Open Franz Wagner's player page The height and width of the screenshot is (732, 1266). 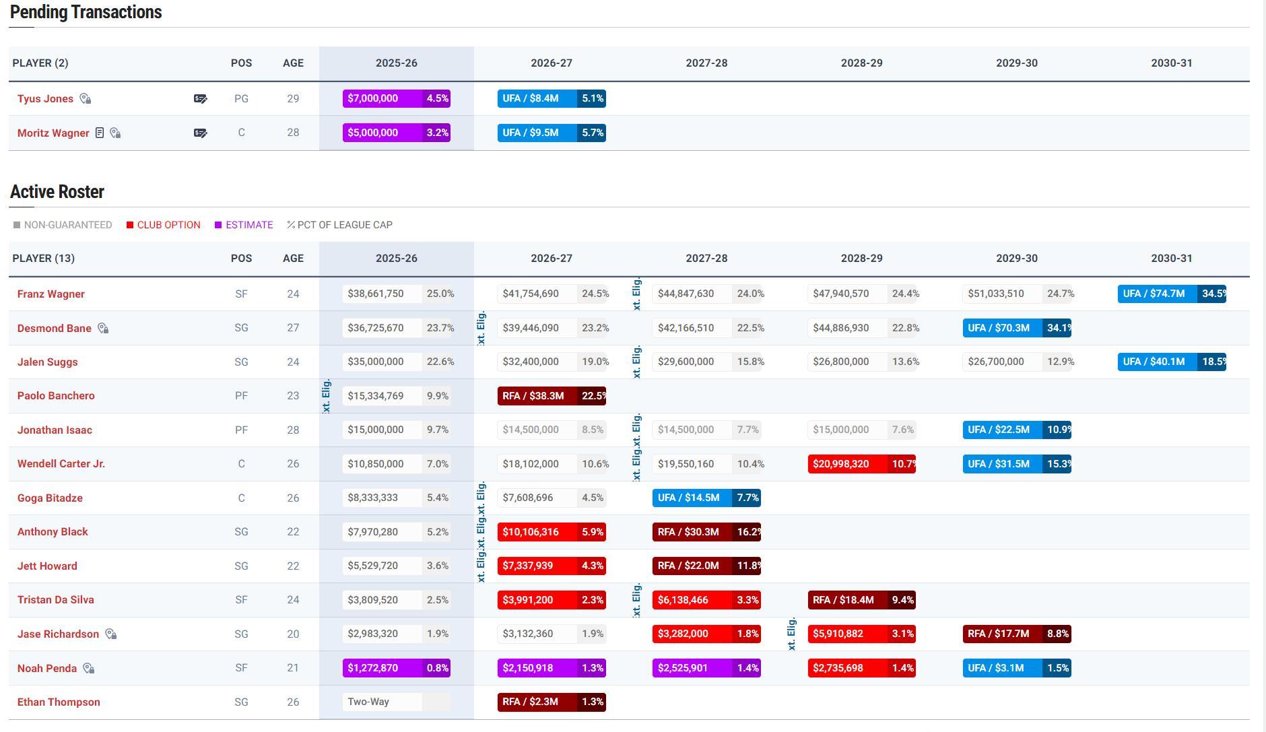point(51,294)
